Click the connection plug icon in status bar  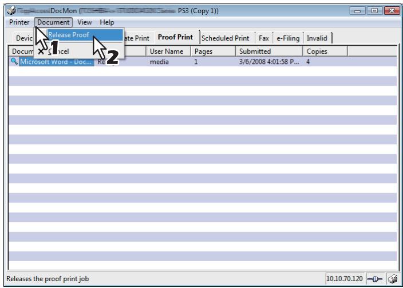(x=375, y=279)
